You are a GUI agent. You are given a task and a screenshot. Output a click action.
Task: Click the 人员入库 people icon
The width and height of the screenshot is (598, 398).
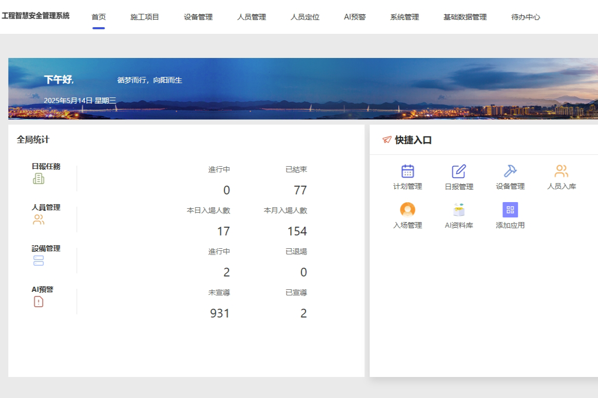561,171
